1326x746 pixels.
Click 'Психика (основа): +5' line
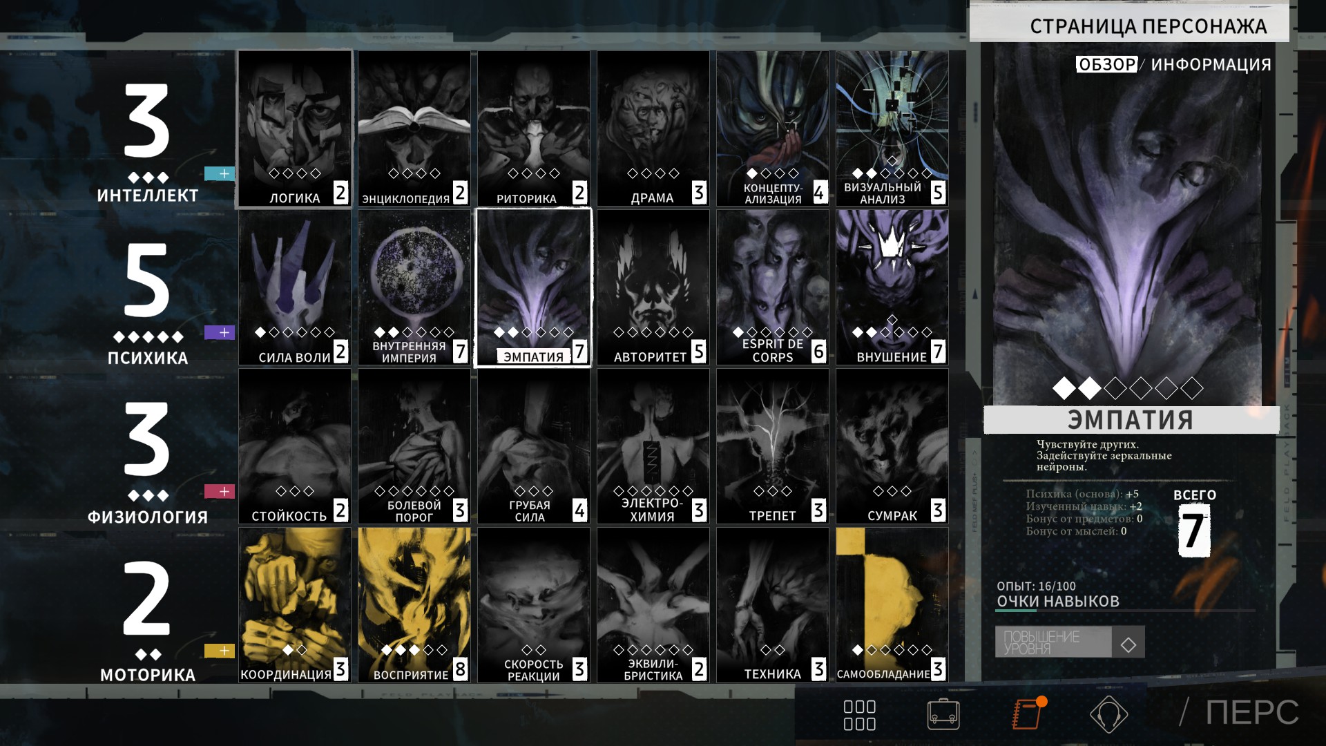[1082, 494]
